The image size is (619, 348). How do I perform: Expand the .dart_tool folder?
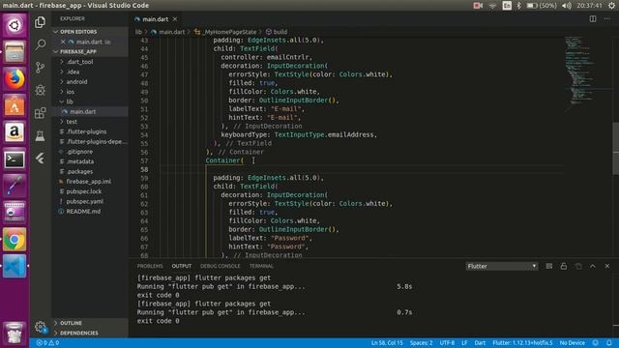90,62
